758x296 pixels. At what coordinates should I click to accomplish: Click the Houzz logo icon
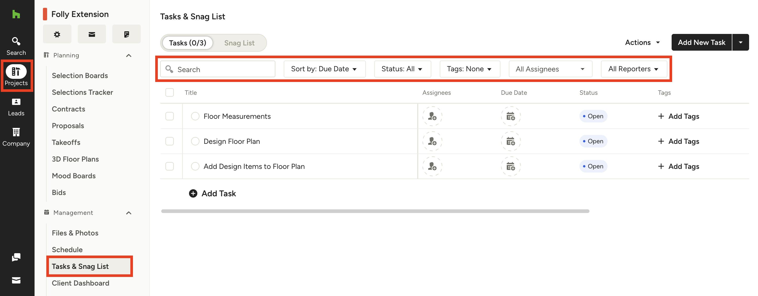(x=16, y=14)
